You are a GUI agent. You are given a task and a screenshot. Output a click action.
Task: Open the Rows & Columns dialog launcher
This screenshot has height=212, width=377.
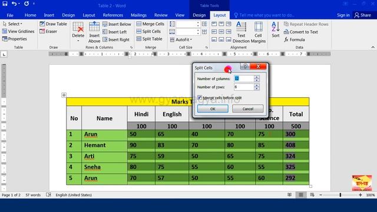(x=131, y=47)
